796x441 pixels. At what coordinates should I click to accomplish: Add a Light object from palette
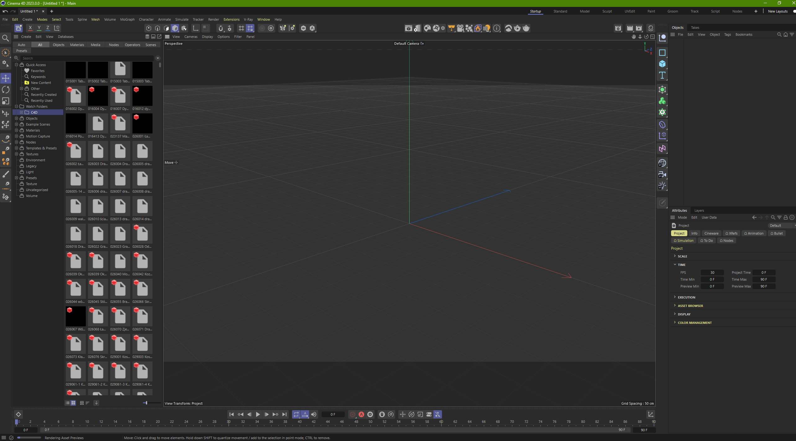coord(662,186)
